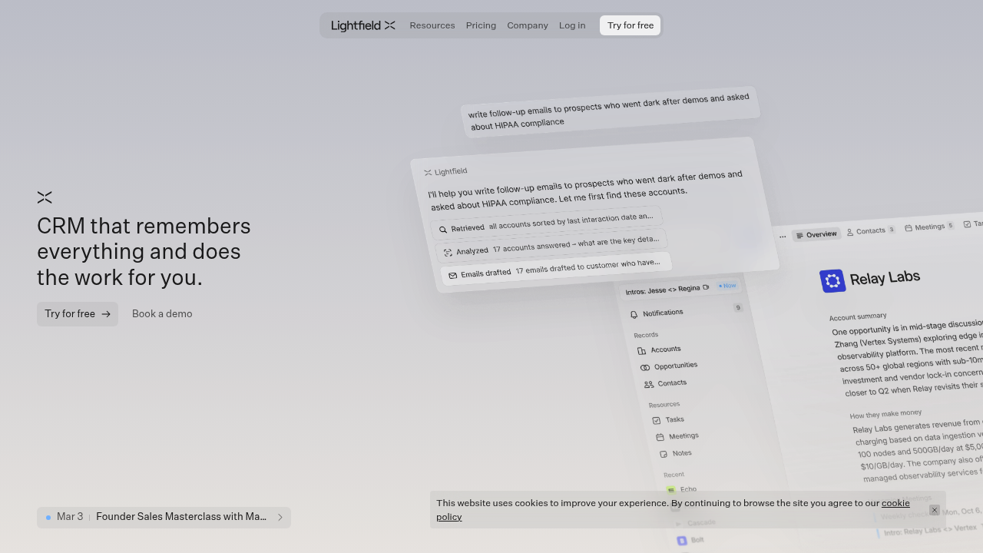The height and width of the screenshot is (553, 983).
Task: Switch to the Contacts tab
Action: [x=871, y=230]
